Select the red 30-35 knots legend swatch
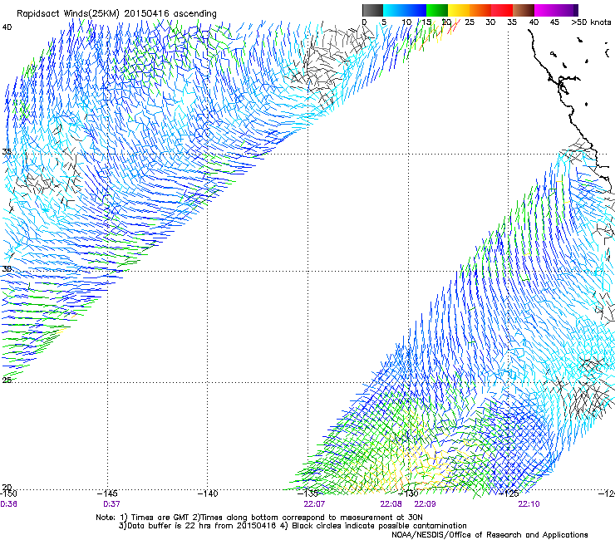 (x=502, y=10)
